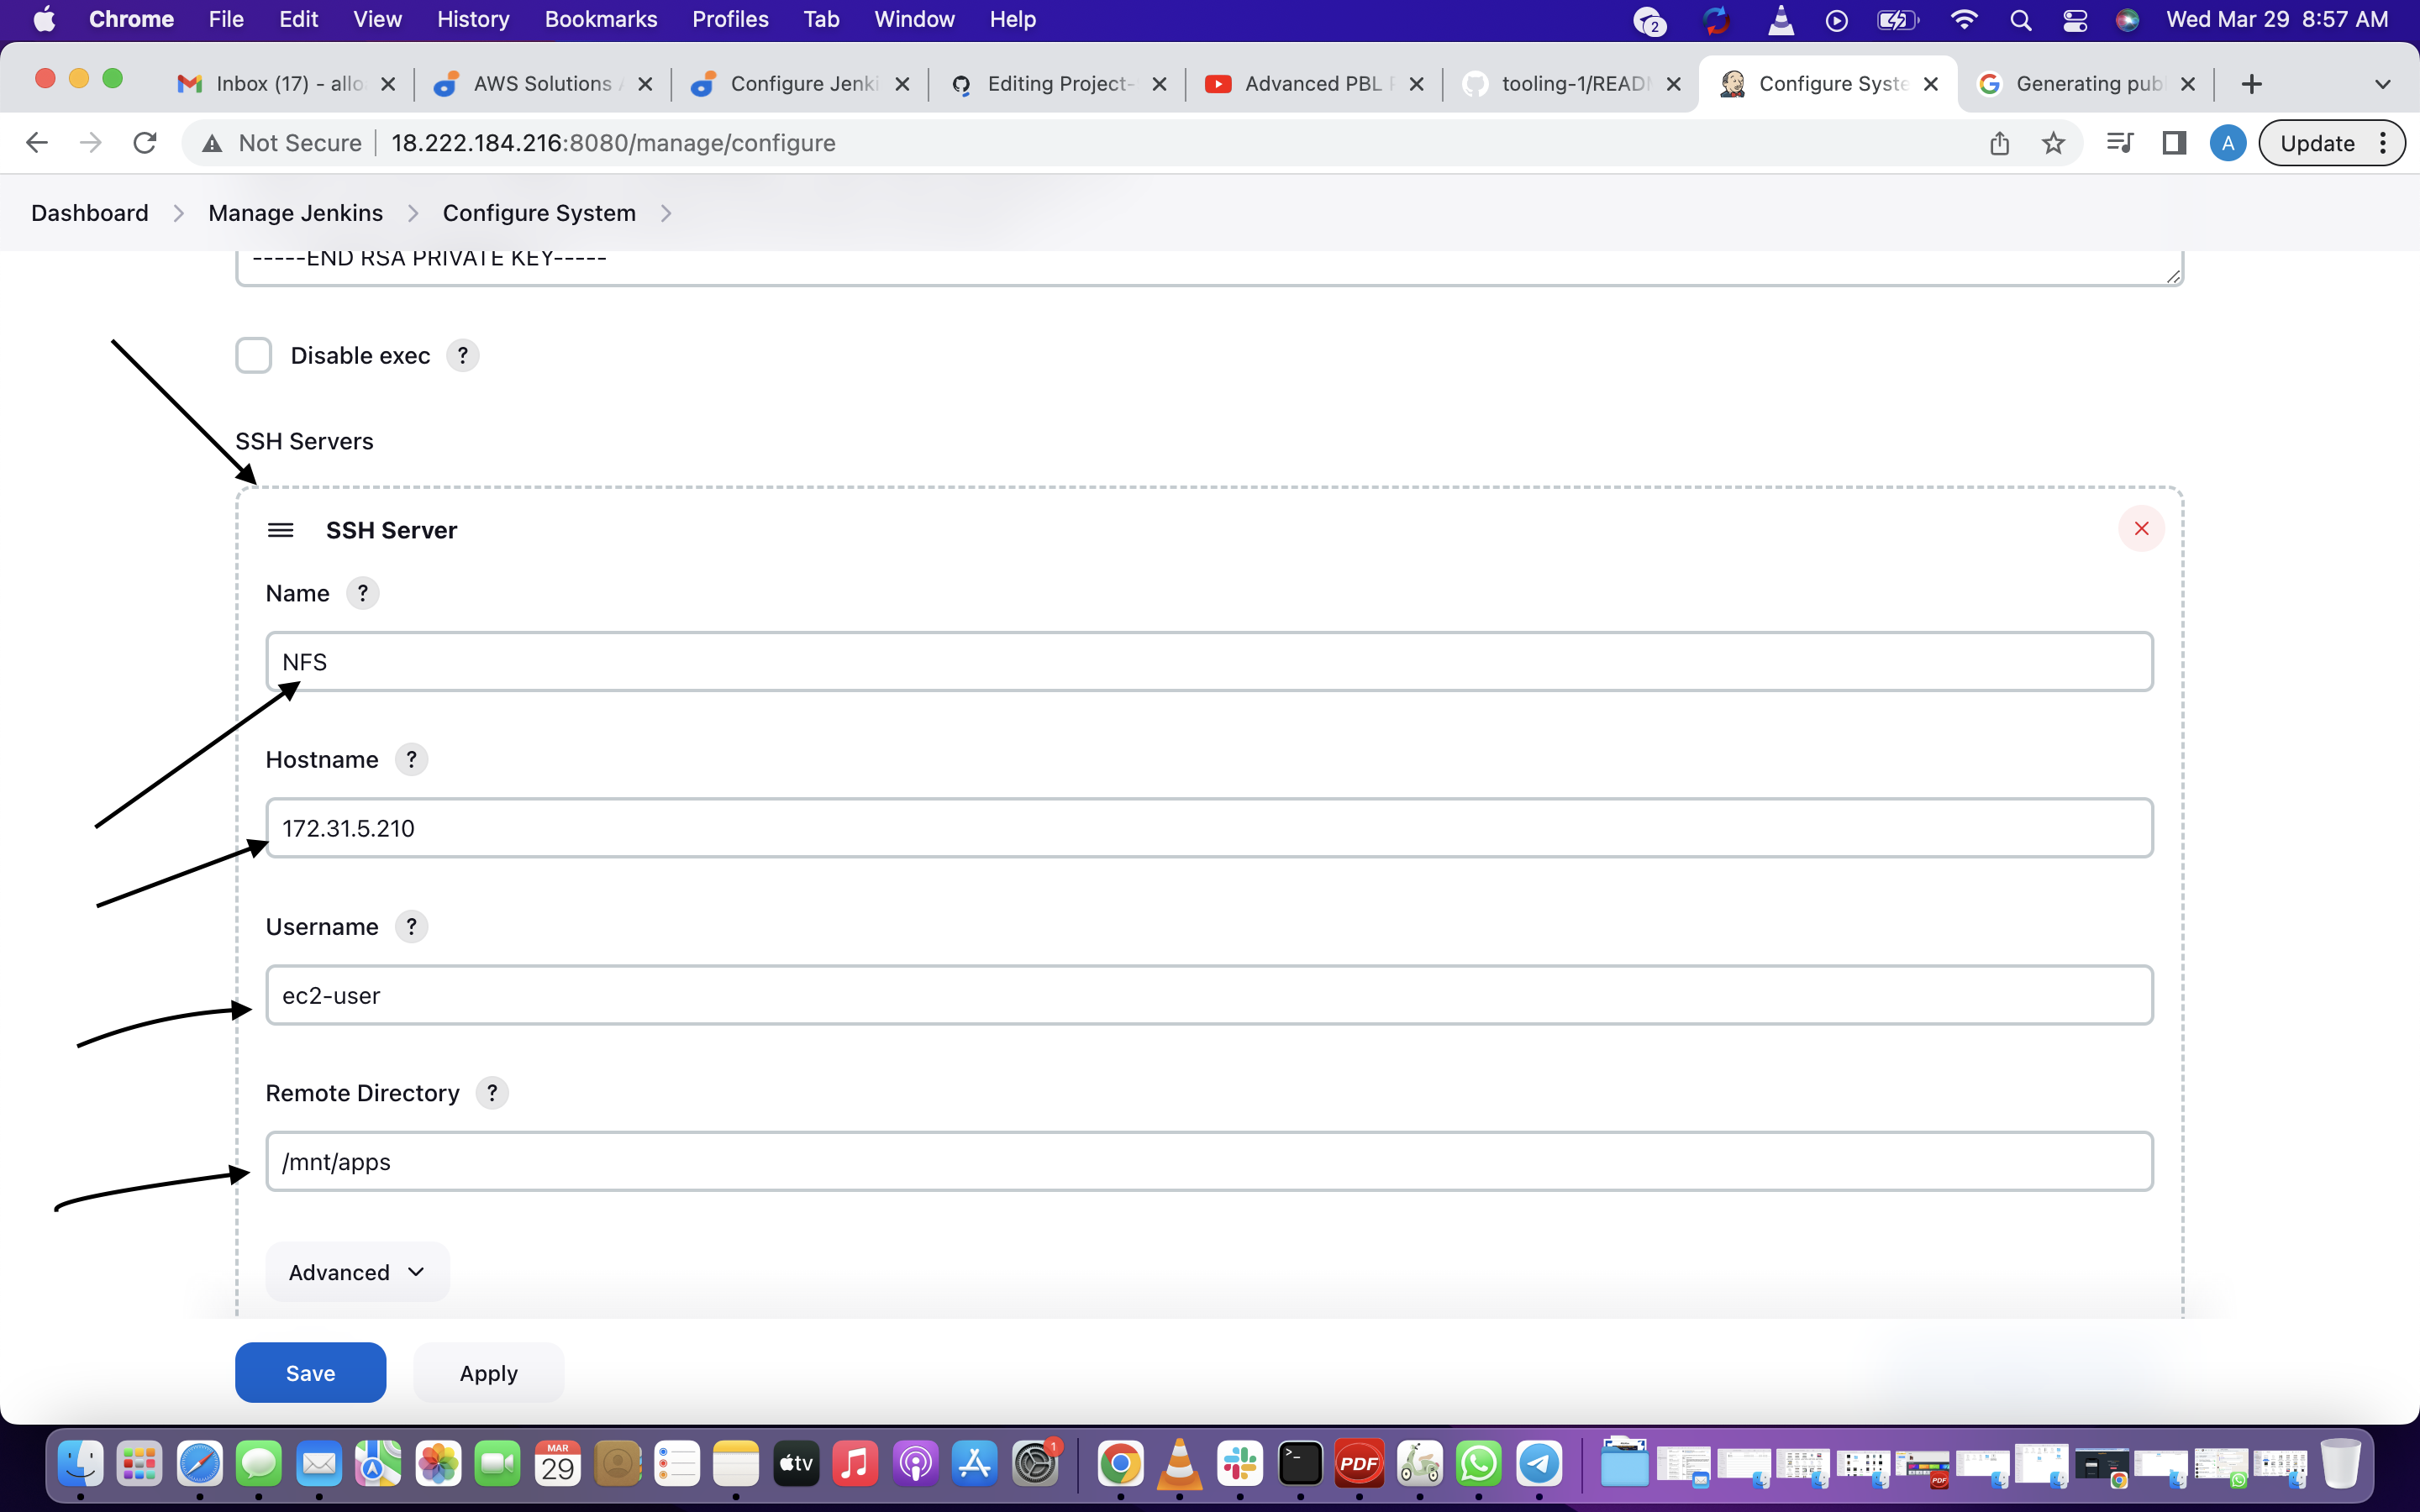Open help for Remote Directory
The height and width of the screenshot is (1512, 2420).
point(491,1093)
